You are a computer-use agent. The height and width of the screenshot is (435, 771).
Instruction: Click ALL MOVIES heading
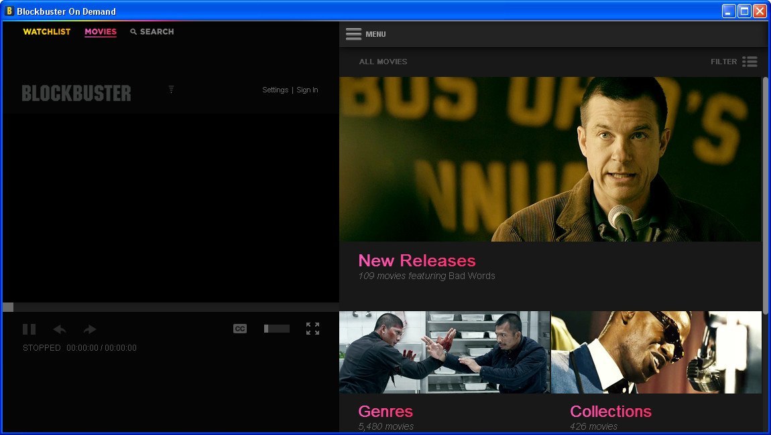tap(383, 62)
